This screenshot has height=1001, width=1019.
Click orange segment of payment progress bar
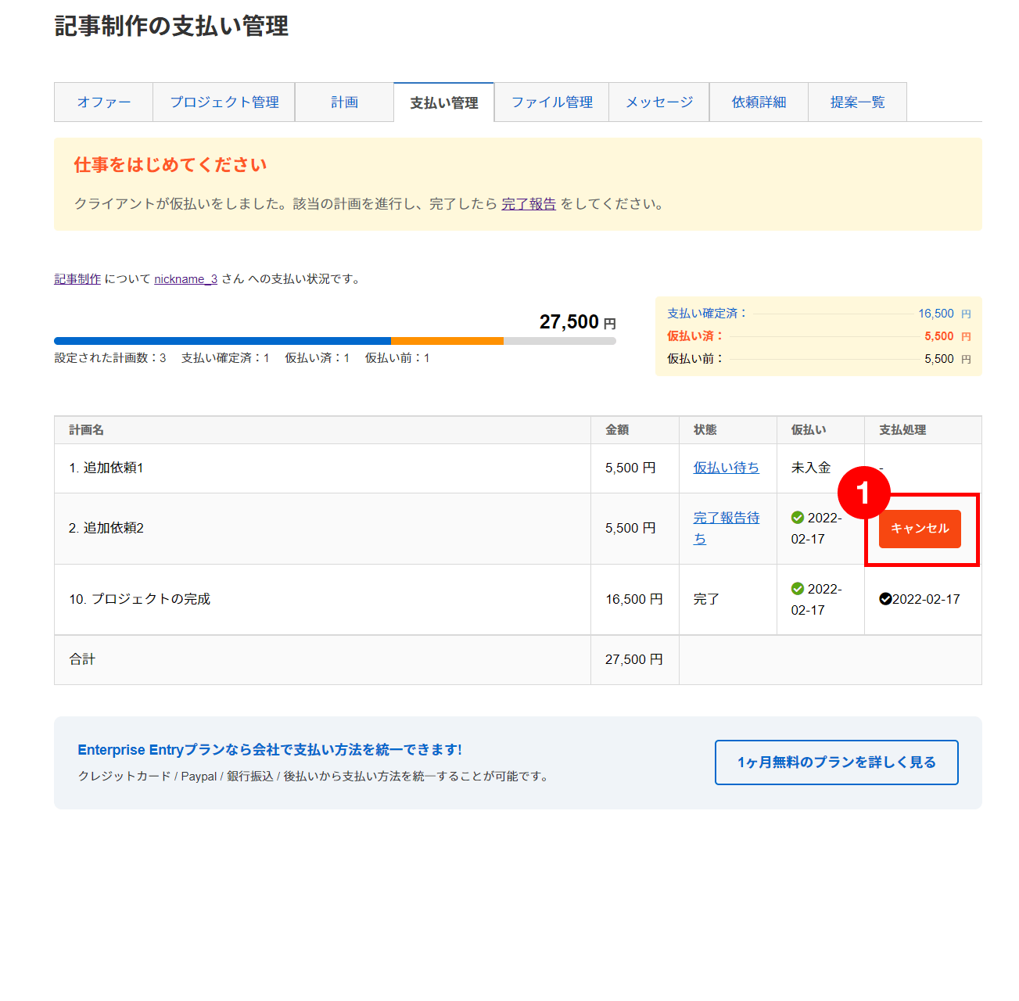click(x=447, y=341)
